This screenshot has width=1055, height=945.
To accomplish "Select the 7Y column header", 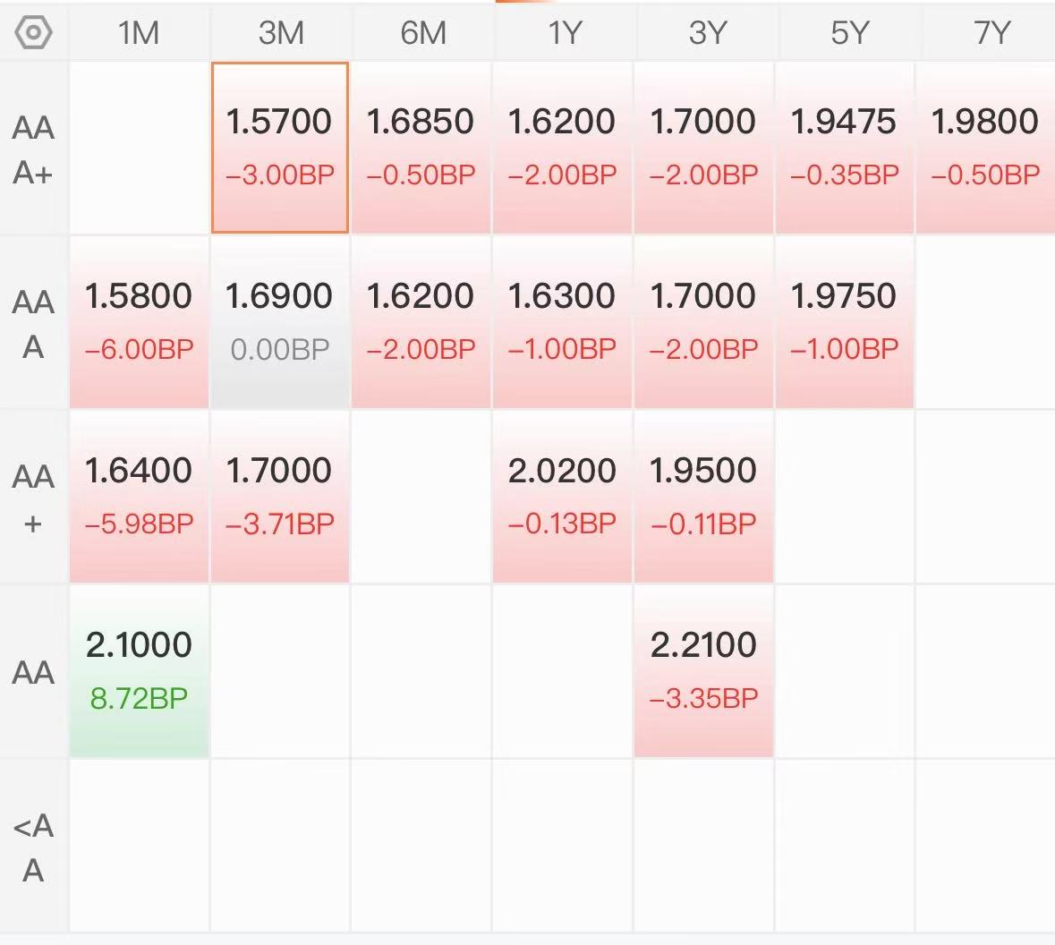I will tap(991, 32).
